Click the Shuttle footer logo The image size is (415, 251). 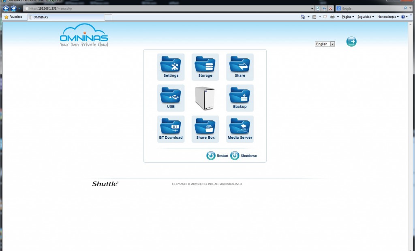click(x=105, y=184)
